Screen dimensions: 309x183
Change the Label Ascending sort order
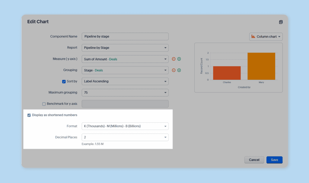[x=125, y=81]
